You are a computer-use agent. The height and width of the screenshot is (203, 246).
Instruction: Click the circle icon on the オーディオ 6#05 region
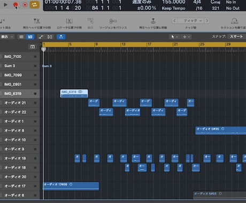click(220, 193)
